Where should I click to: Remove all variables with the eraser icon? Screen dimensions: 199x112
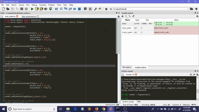tap(133, 16)
